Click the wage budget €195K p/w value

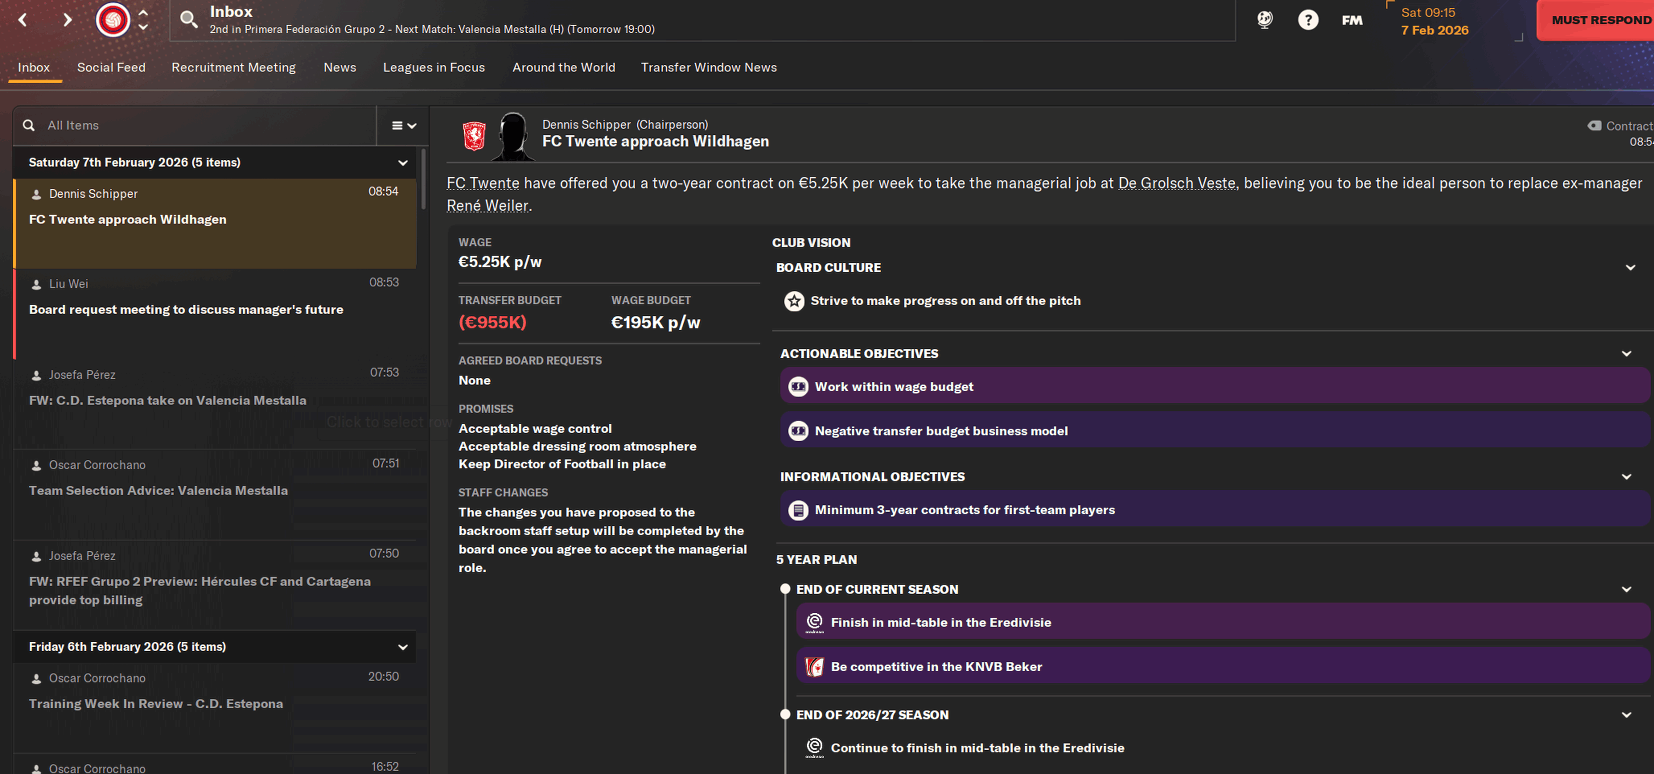coord(656,323)
